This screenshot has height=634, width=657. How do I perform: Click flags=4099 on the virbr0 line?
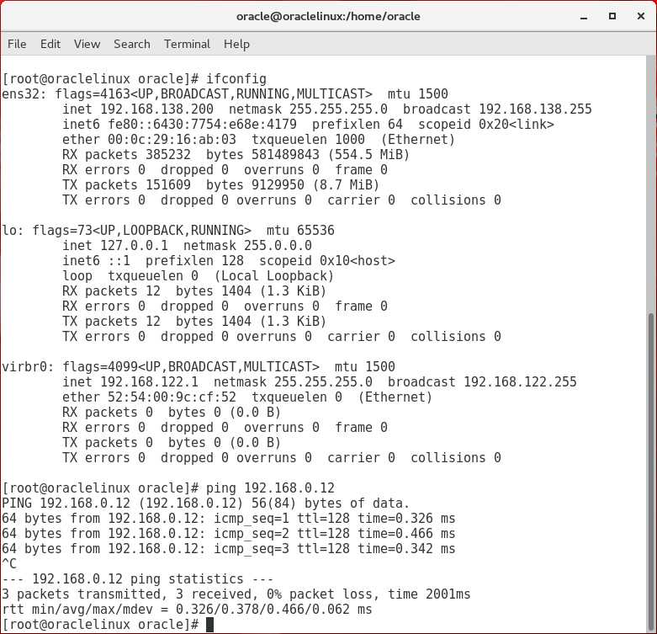coord(100,367)
